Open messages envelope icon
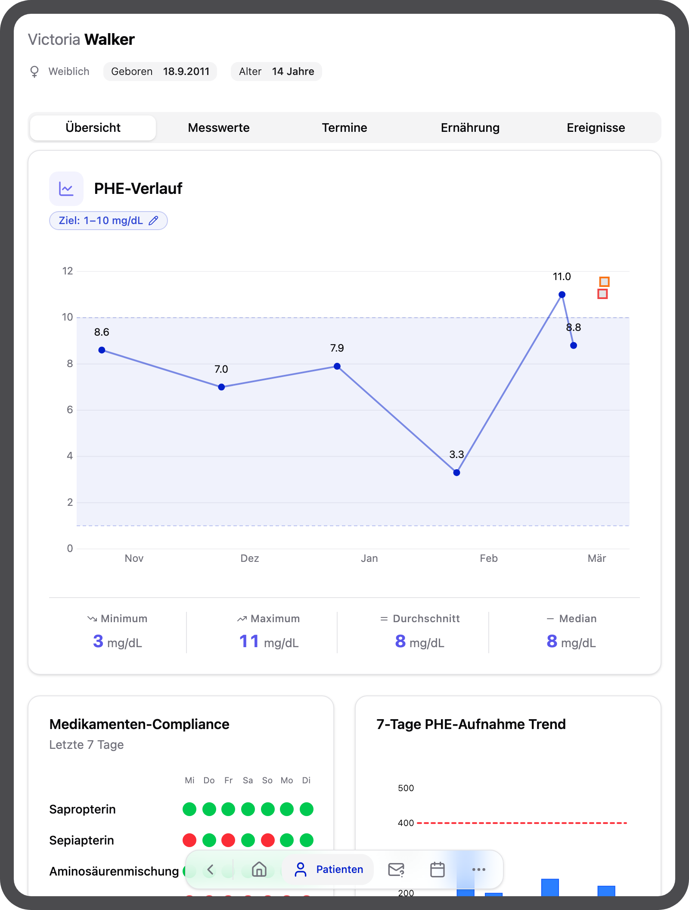 point(396,869)
